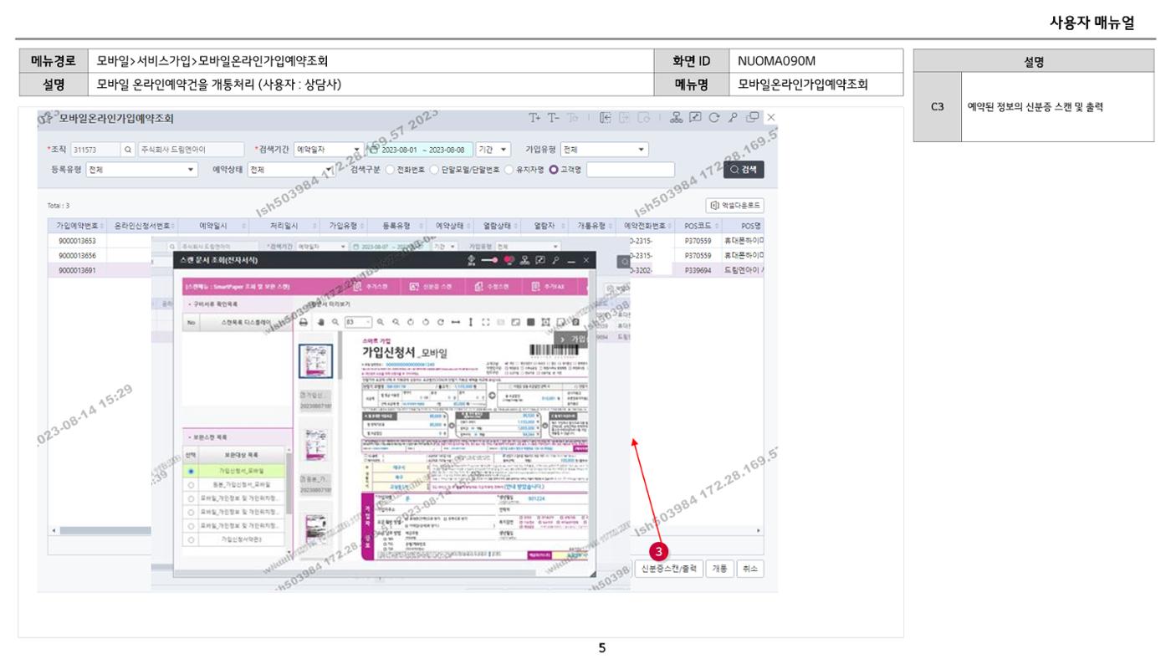Click the fit-to-width horizontal arrow icon
1171x659 pixels.
click(x=456, y=321)
